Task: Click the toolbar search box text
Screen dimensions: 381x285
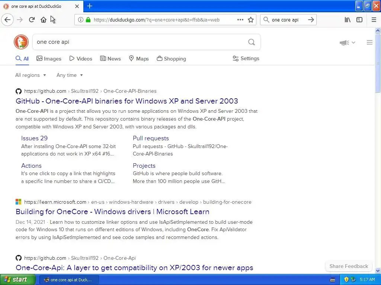Action: coord(285,20)
